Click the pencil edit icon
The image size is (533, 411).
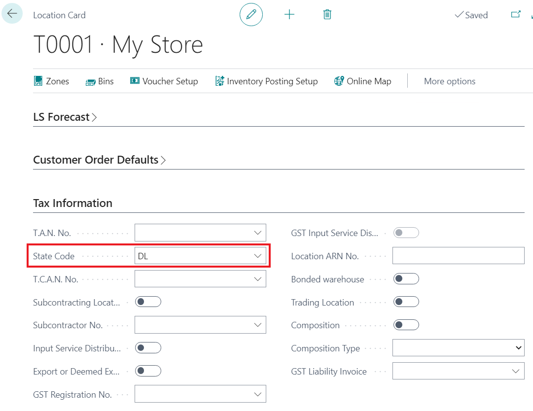(x=251, y=15)
